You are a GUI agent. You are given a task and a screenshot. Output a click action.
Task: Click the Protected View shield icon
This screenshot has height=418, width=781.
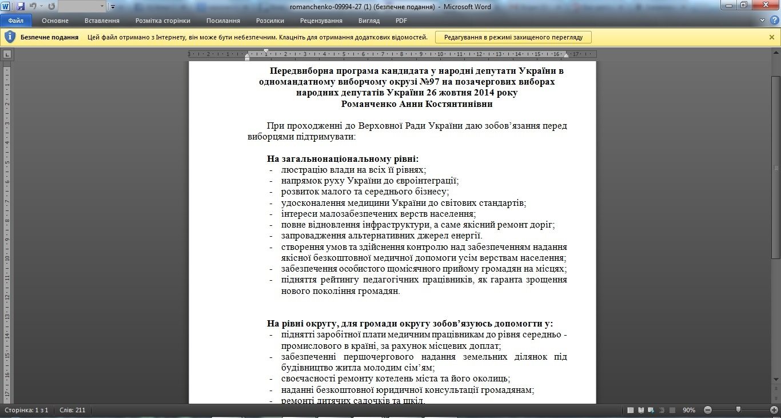click(x=10, y=37)
